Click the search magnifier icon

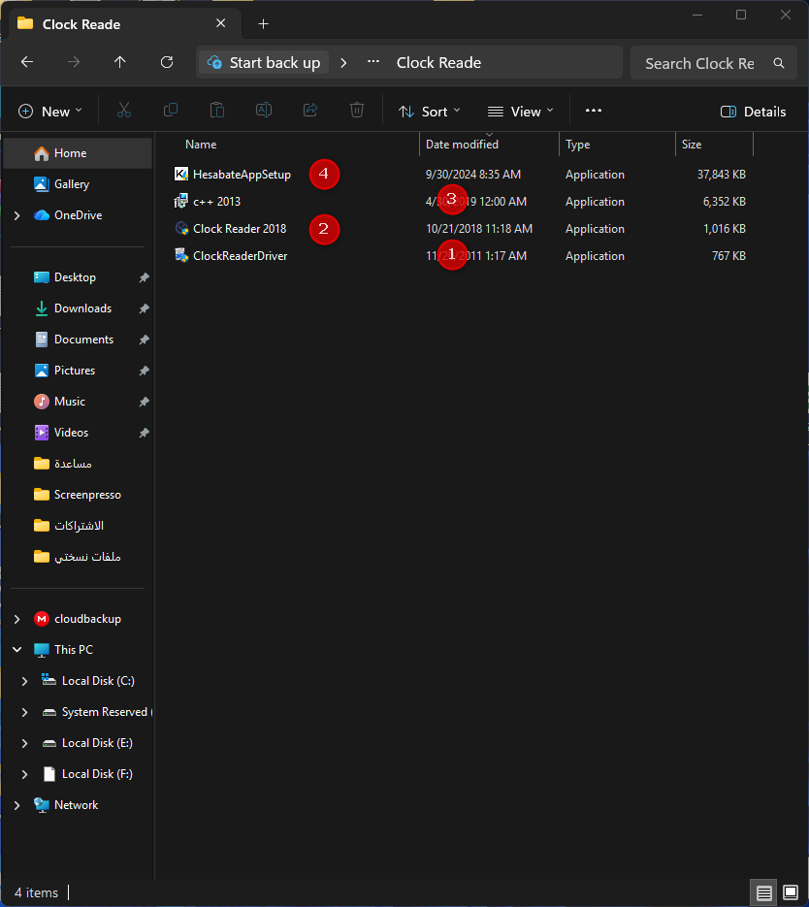tap(779, 63)
